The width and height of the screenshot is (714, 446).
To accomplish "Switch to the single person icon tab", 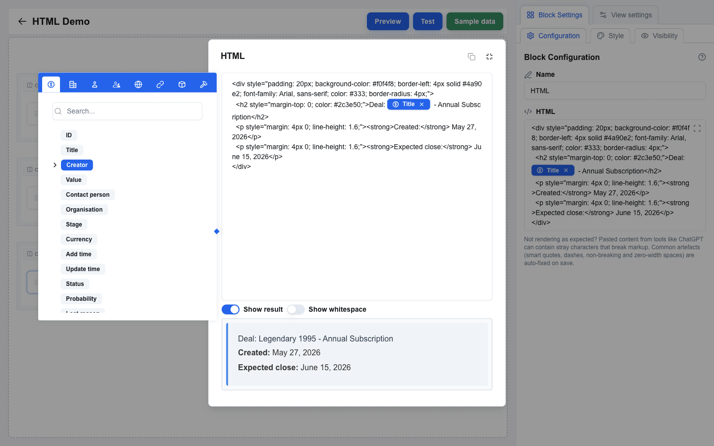I will coord(95,84).
